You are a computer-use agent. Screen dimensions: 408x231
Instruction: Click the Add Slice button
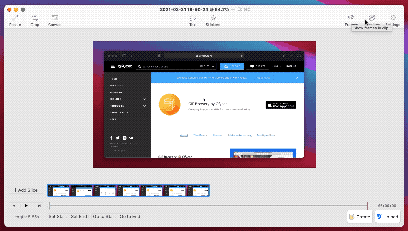point(25,190)
